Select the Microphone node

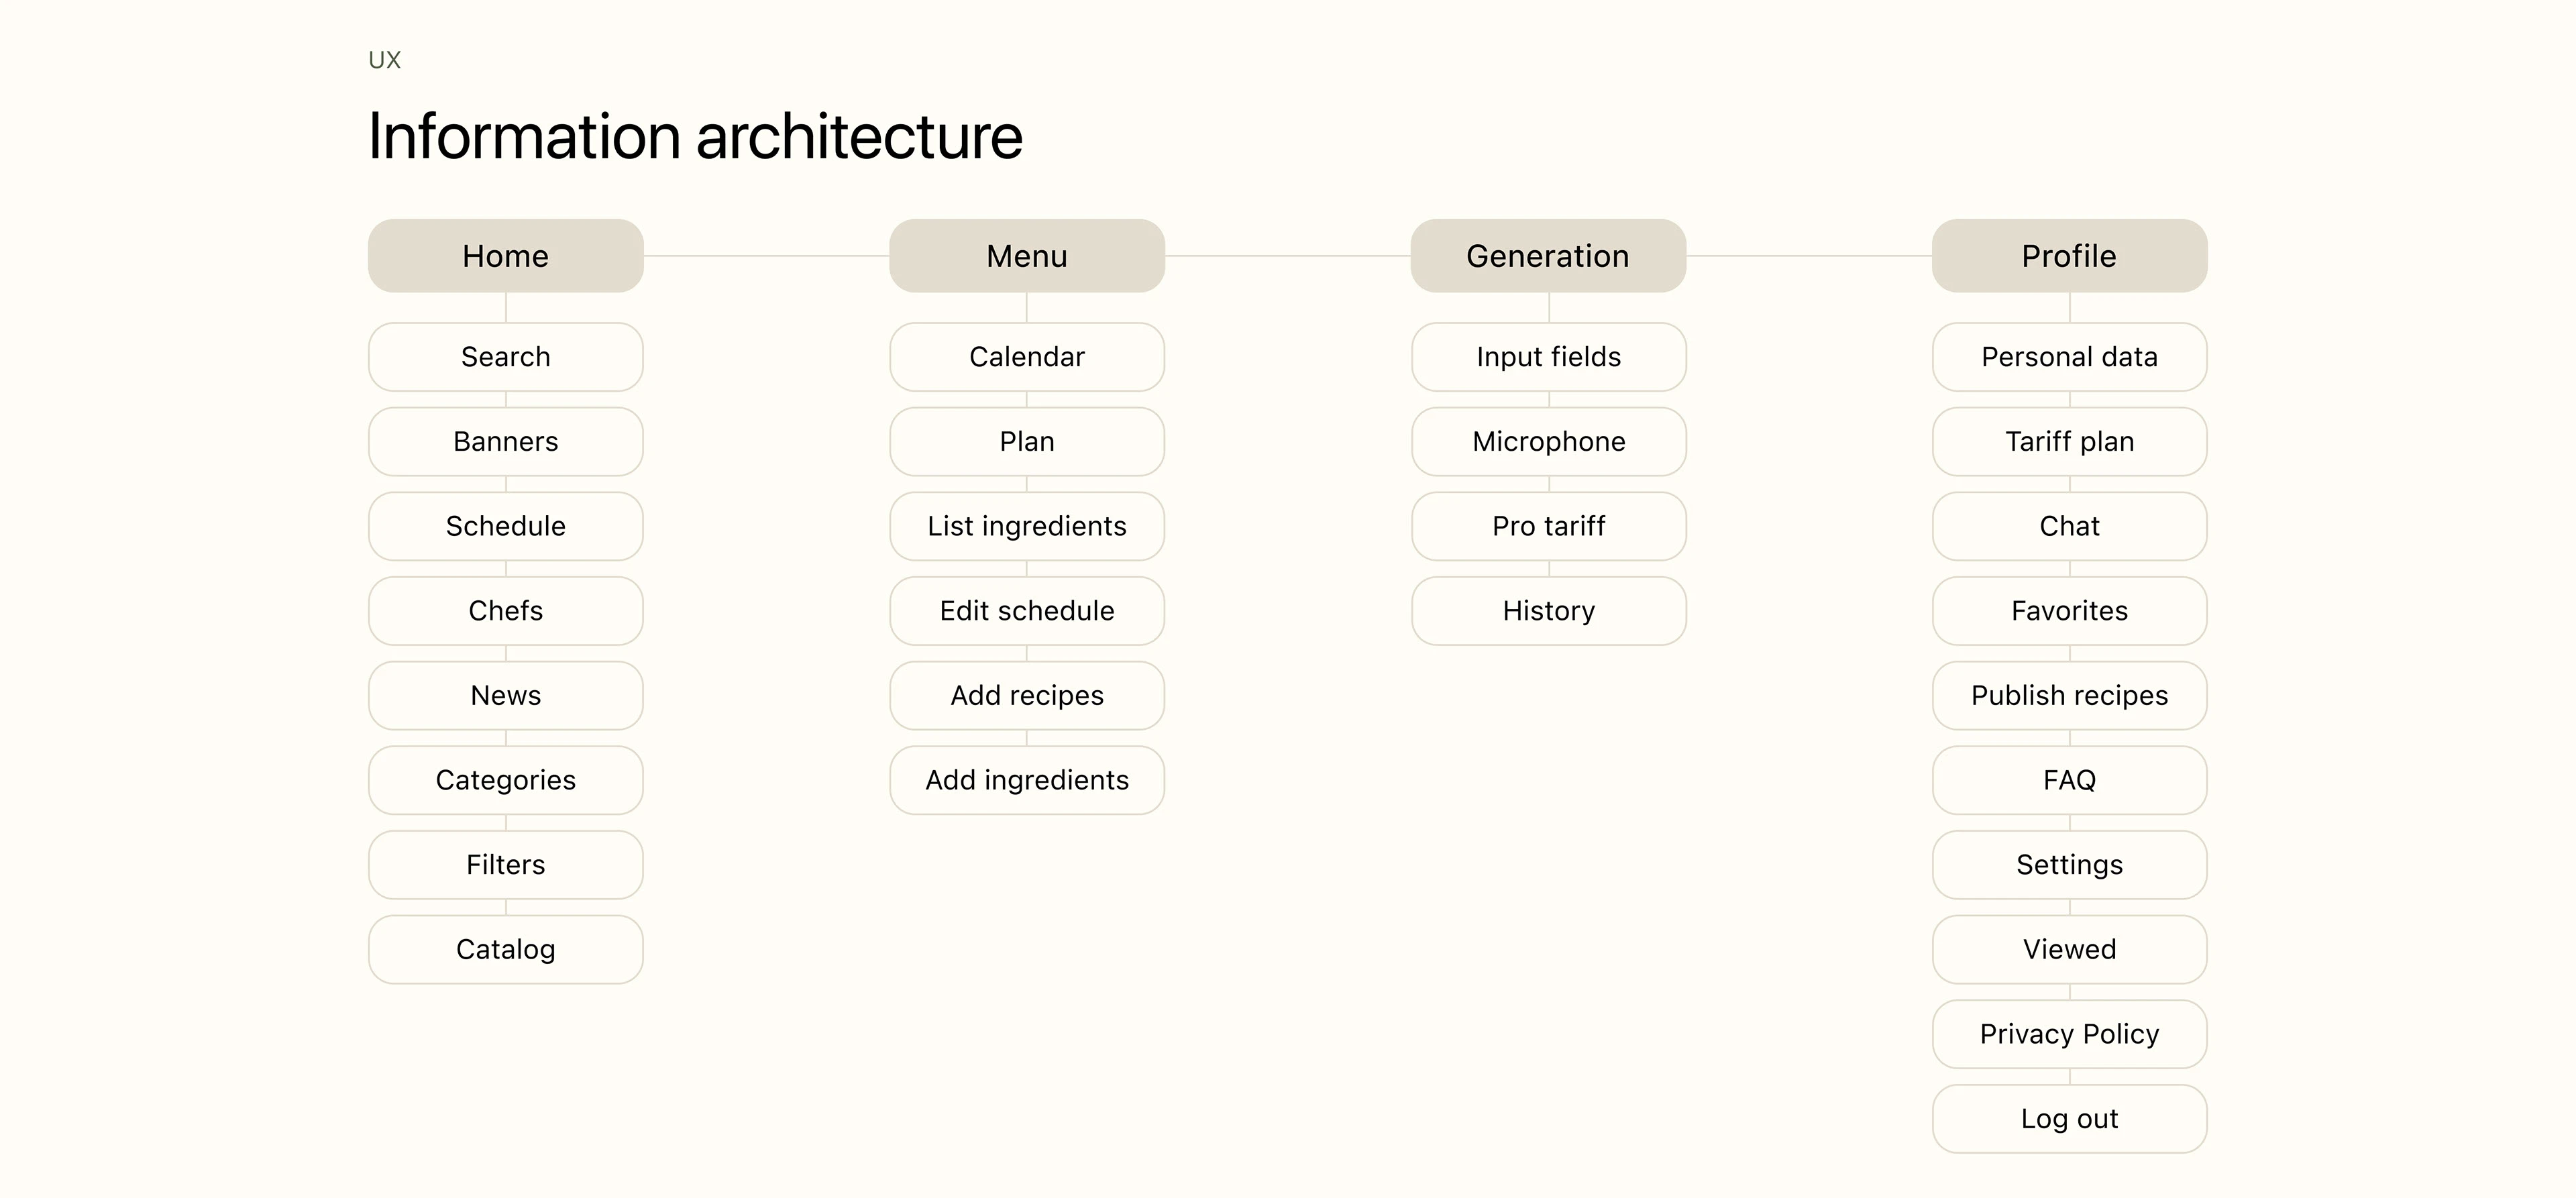pyautogui.click(x=1548, y=441)
